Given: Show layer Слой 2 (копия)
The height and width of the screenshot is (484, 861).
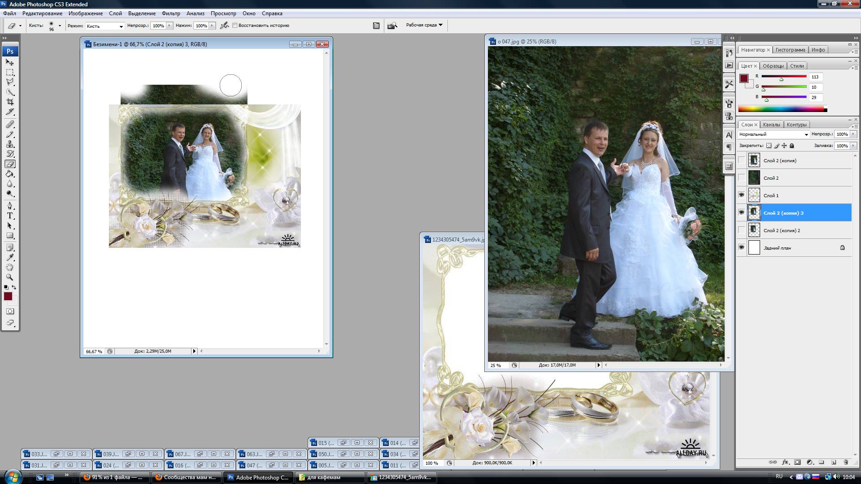Looking at the screenshot, I should click(x=741, y=160).
